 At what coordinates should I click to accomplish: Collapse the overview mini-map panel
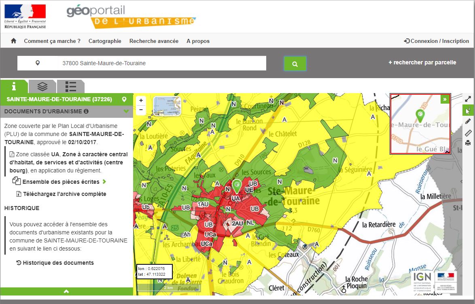[445, 99]
